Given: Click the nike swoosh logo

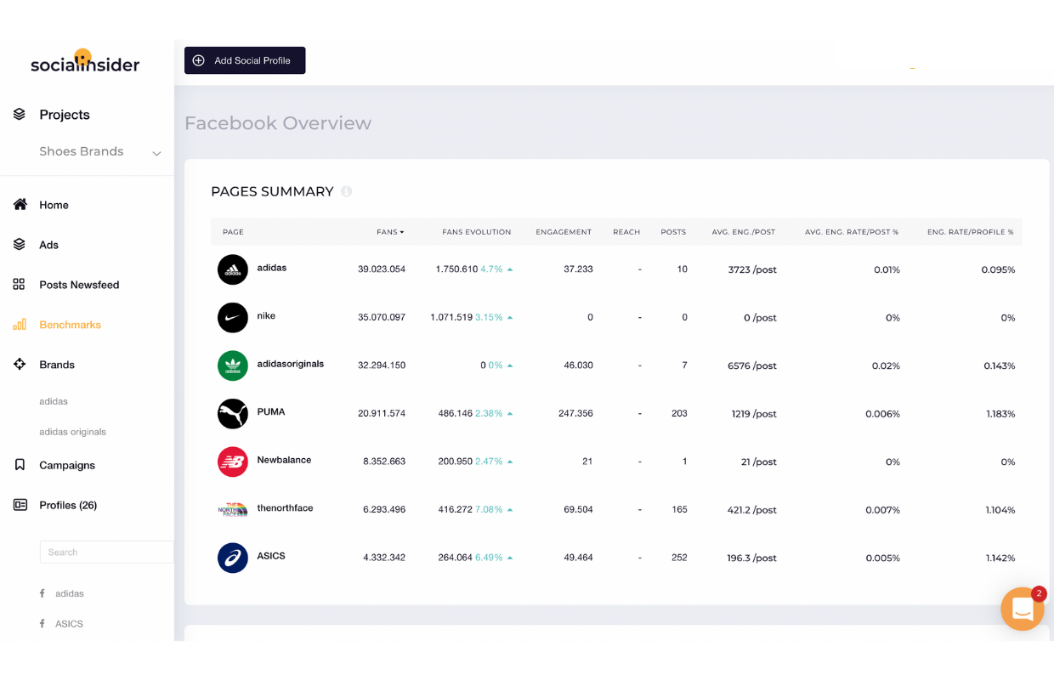Looking at the screenshot, I should tap(233, 318).
